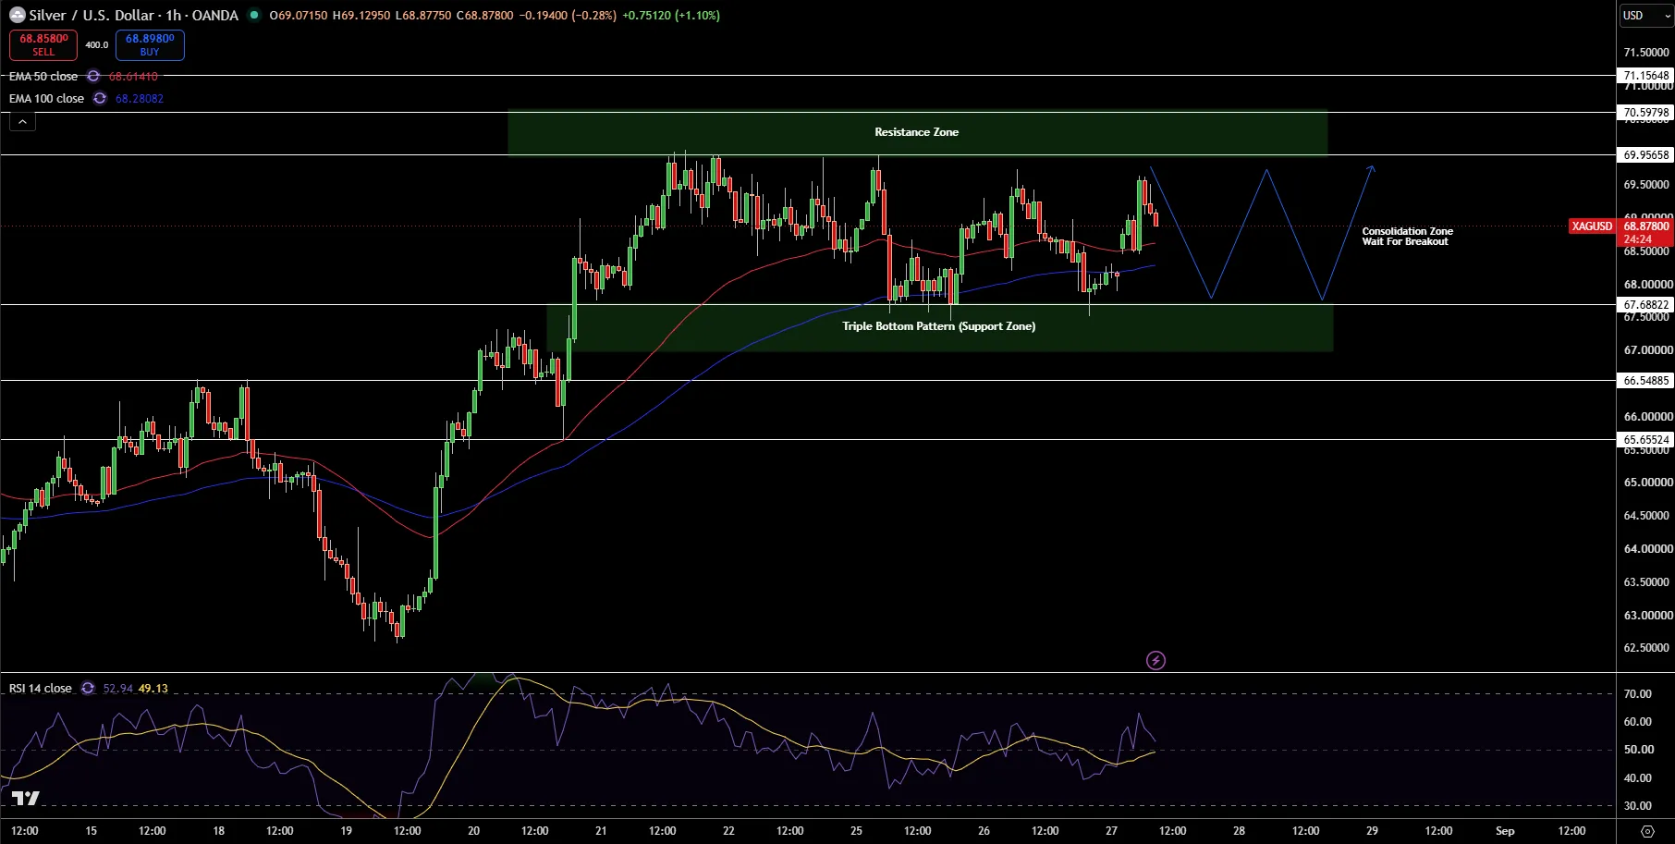Click the EMA 100 value 68.28082
1675x844 pixels.
click(140, 99)
